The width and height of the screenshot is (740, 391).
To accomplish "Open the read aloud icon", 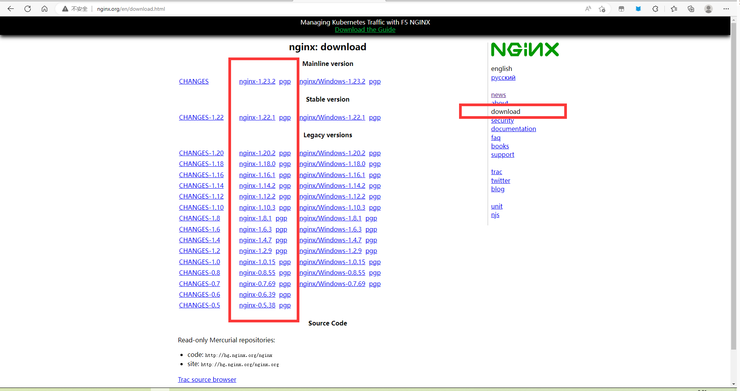I will (588, 8).
